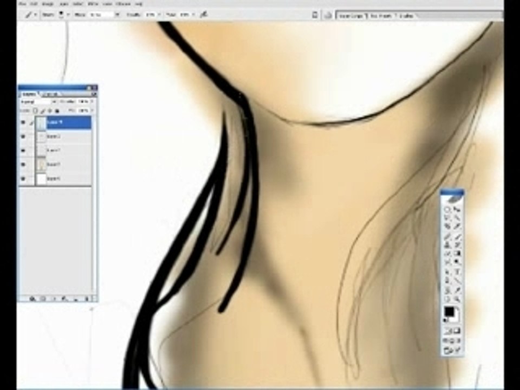Select the Clone Stamp tool
The height and width of the screenshot is (390, 520).
pos(447,245)
